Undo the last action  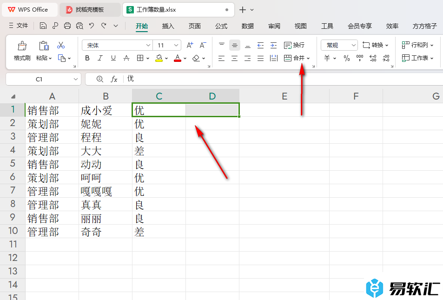pos(91,26)
